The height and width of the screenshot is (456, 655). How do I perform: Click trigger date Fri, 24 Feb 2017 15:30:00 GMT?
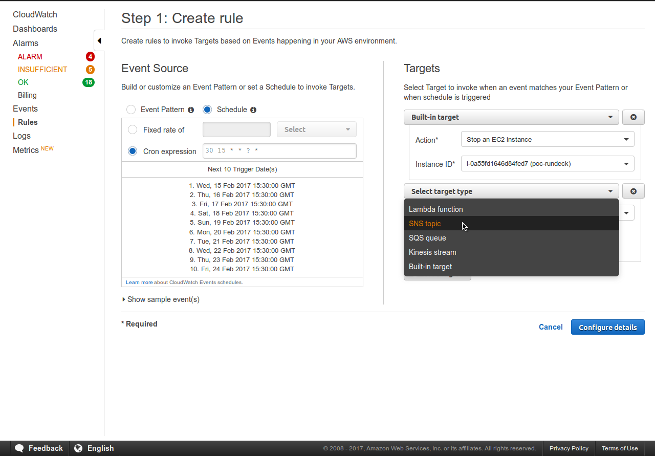[242, 269]
